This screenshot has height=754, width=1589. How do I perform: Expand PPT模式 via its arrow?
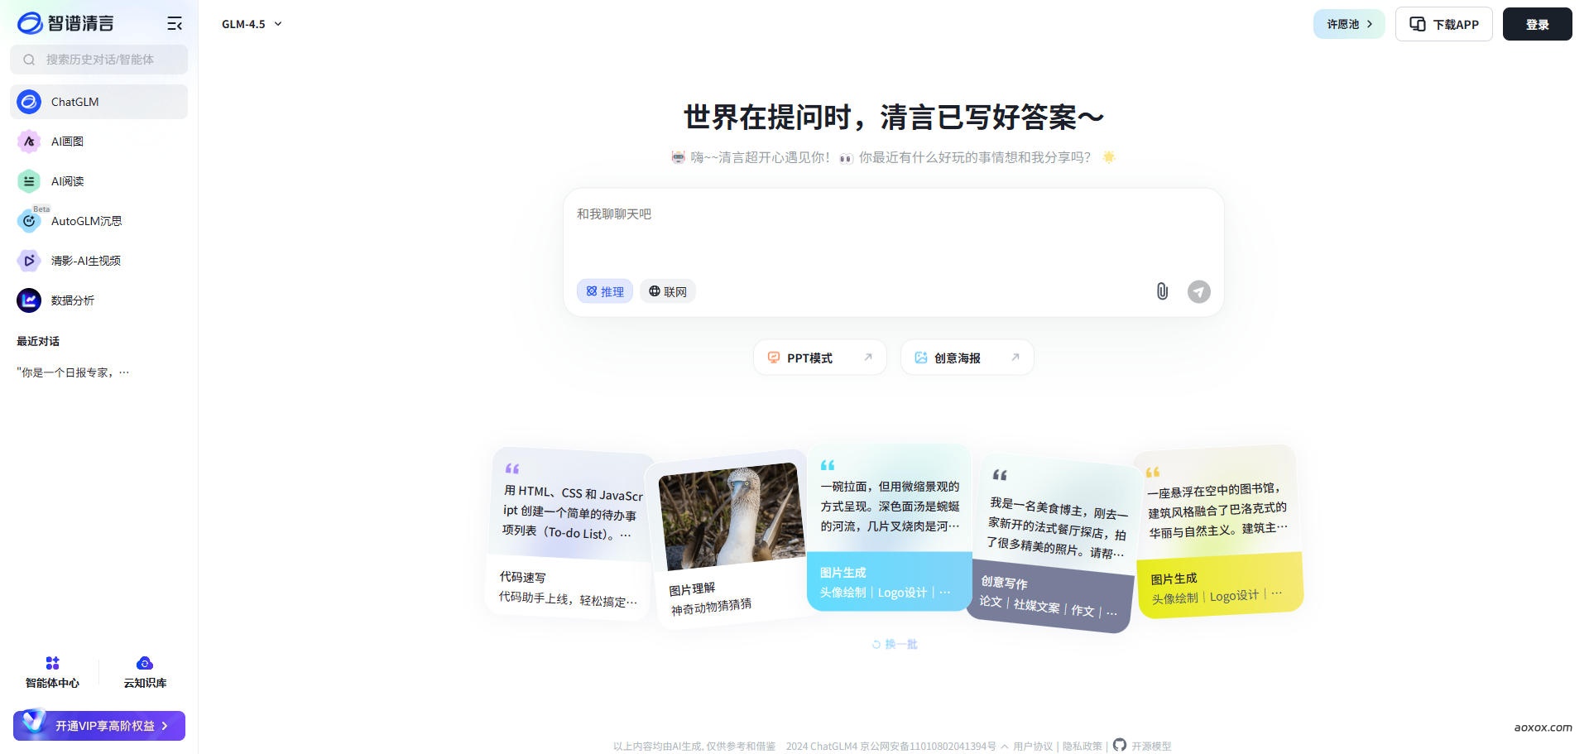[867, 357]
